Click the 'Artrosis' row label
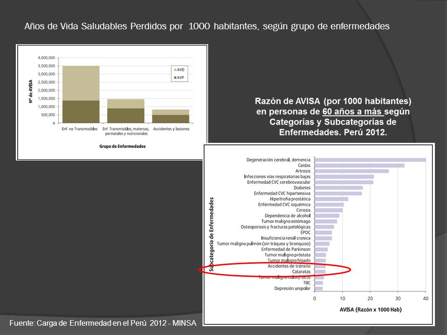Screen dimensions: 447x335 click(303, 171)
